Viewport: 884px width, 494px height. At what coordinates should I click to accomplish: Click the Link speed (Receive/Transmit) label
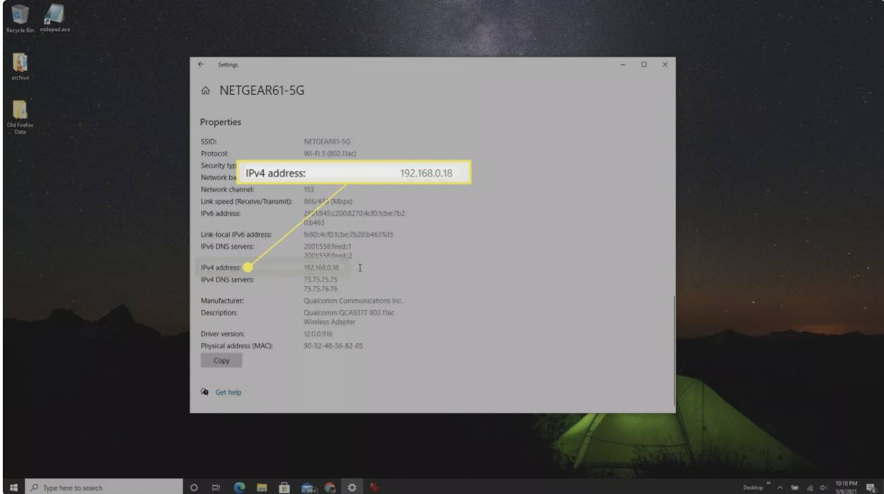246,202
